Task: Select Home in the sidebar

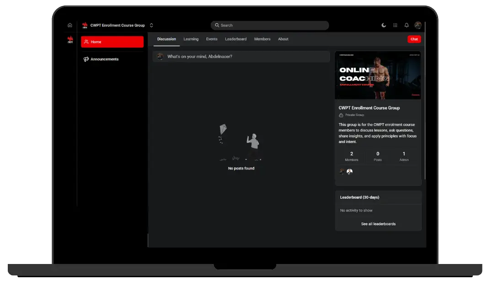Action: click(x=112, y=42)
